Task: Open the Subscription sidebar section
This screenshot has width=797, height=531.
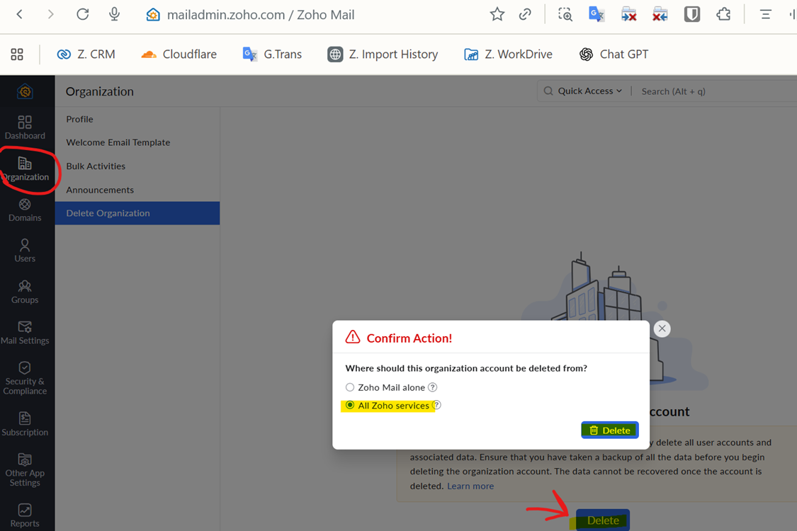Action: pyautogui.click(x=25, y=424)
